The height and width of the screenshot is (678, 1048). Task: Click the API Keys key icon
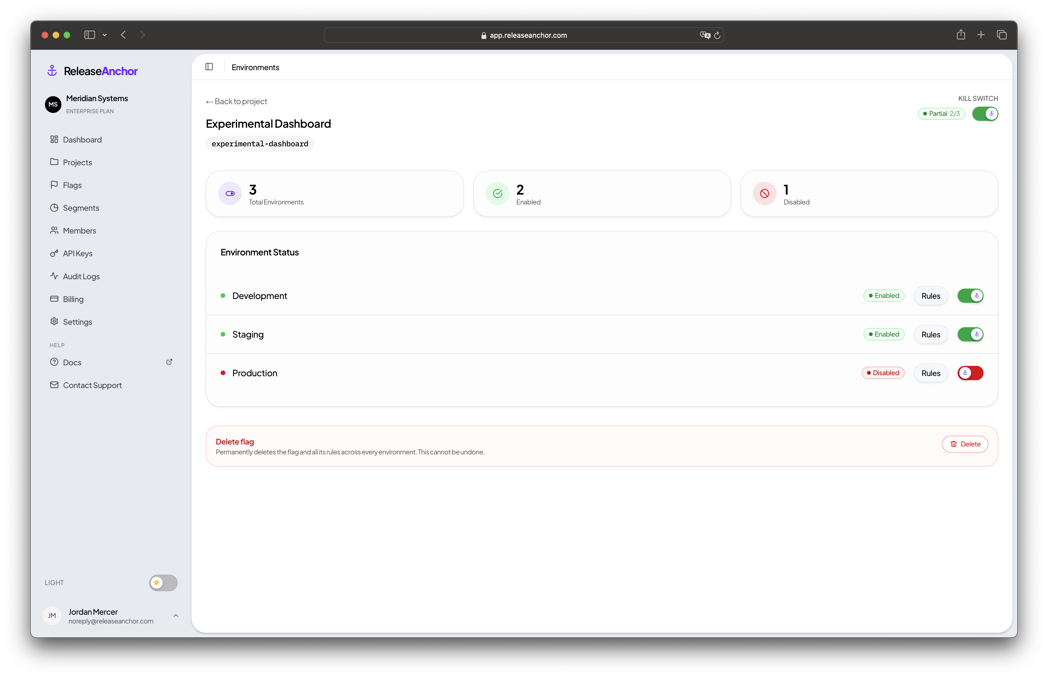(x=54, y=253)
